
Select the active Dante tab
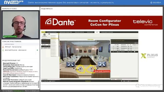click(97, 32)
